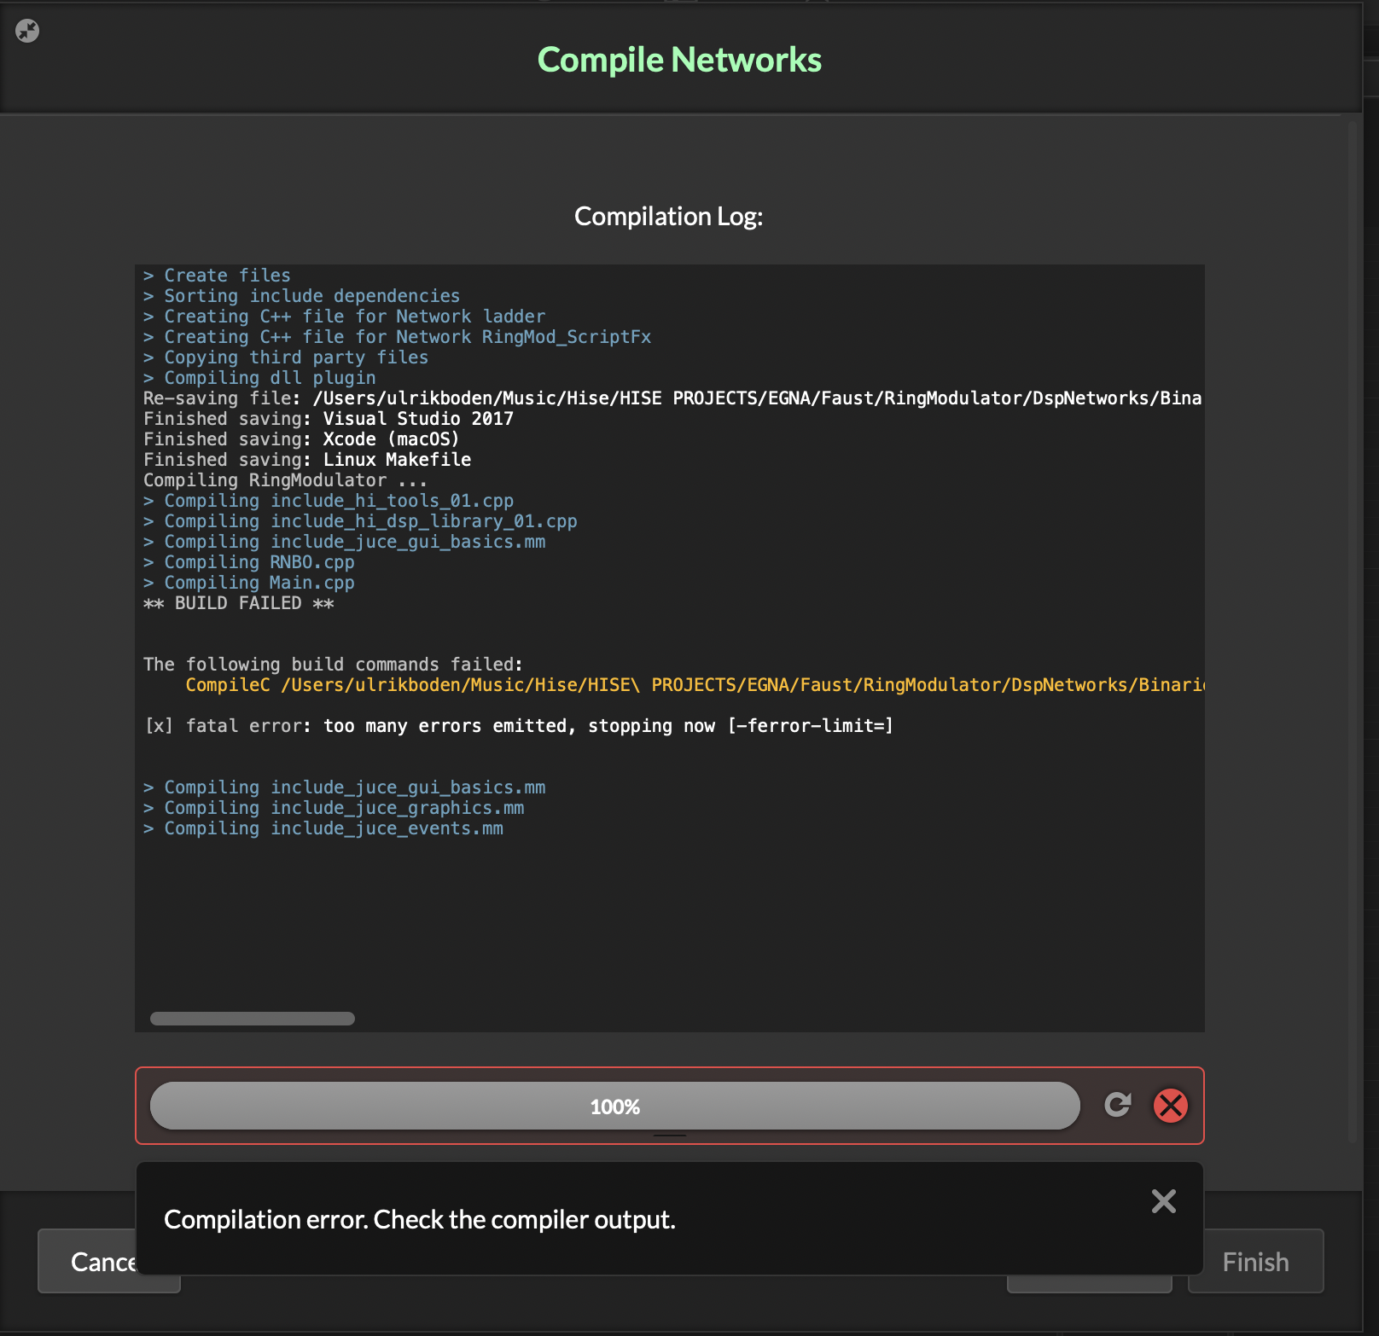This screenshot has height=1336, width=1379.
Task: Click the 'Compiling RNBO.cpp' log line
Action: [249, 562]
